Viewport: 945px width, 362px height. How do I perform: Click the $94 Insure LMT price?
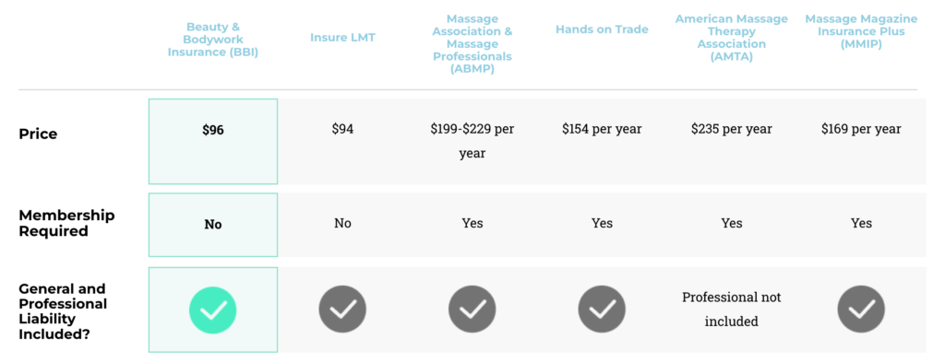tap(342, 129)
